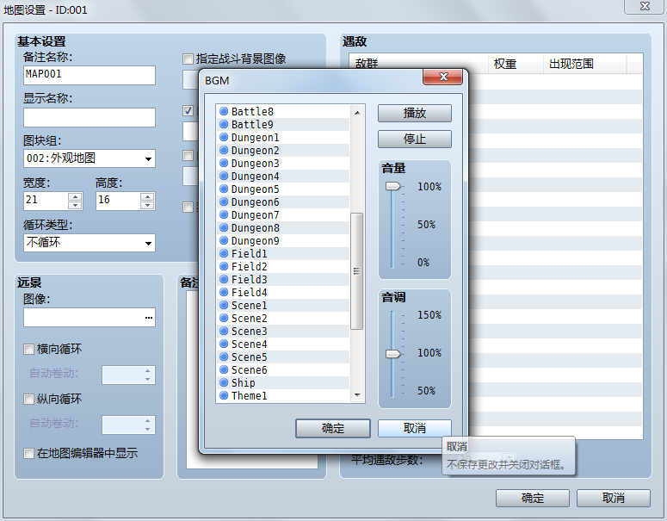
Task: Click the 宽度 number field
Action: [x=46, y=201]
